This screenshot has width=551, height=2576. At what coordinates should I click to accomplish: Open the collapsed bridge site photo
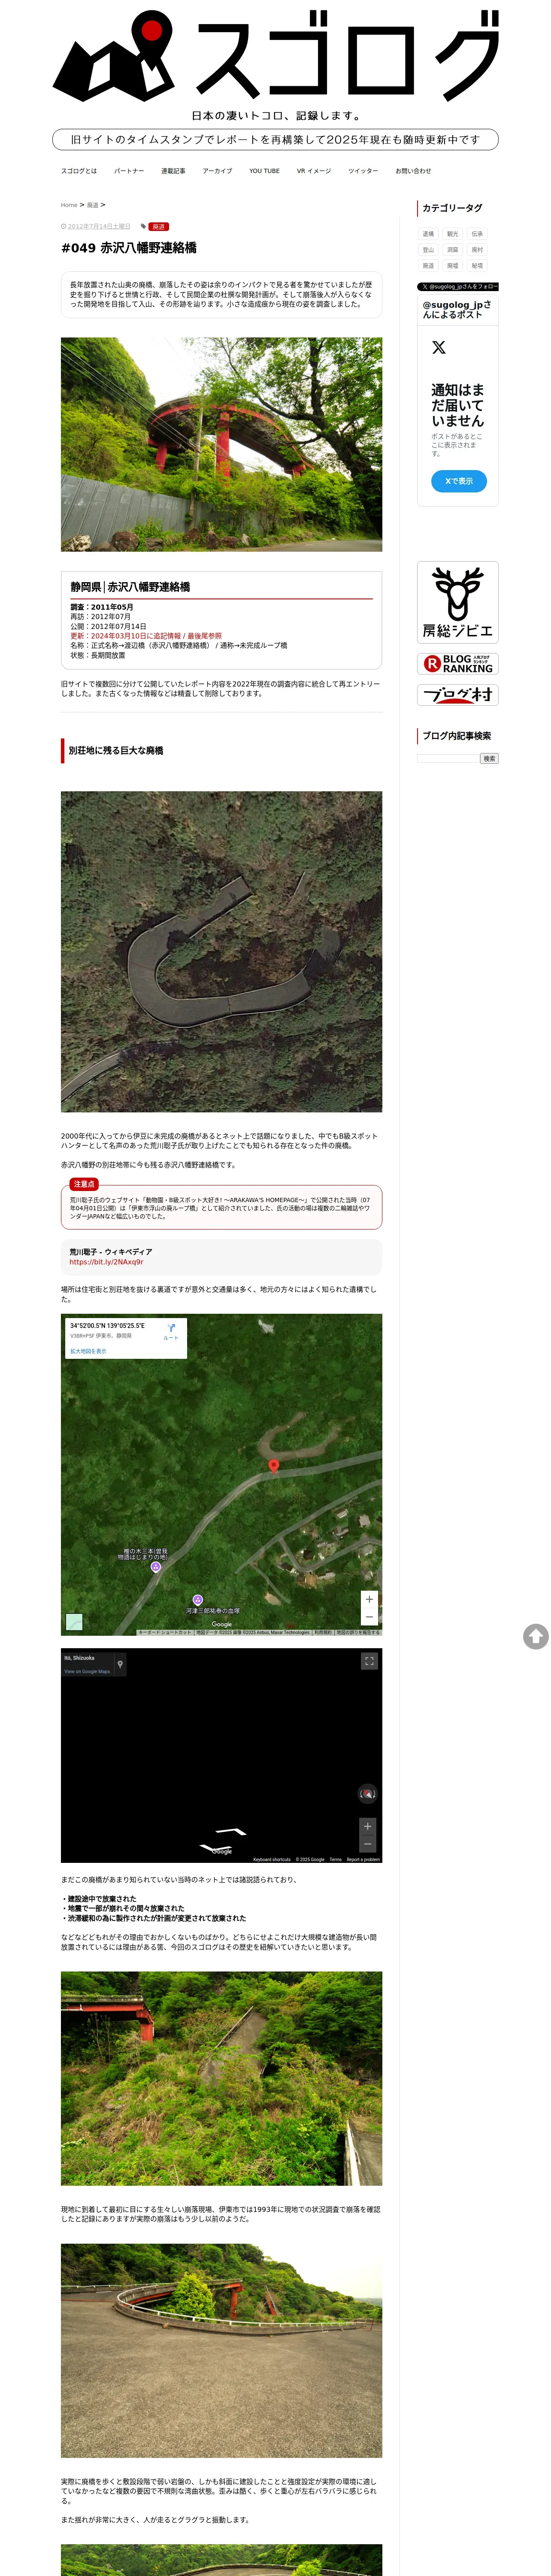pos(221,2078)
